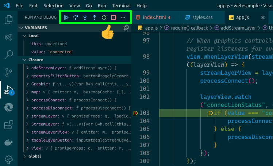This screenshot has height=166, width=273.
Task: Collapse the Local variables scope
Action: pyautogui.click(x=24, y=36)
